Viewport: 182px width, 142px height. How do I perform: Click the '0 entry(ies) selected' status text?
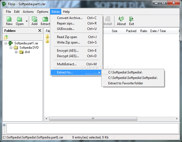tap(90, 137)
